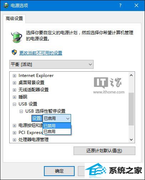Confirm with the 确定 button
The width and height of the screenshot is (145, 180).
click(59, 171)
